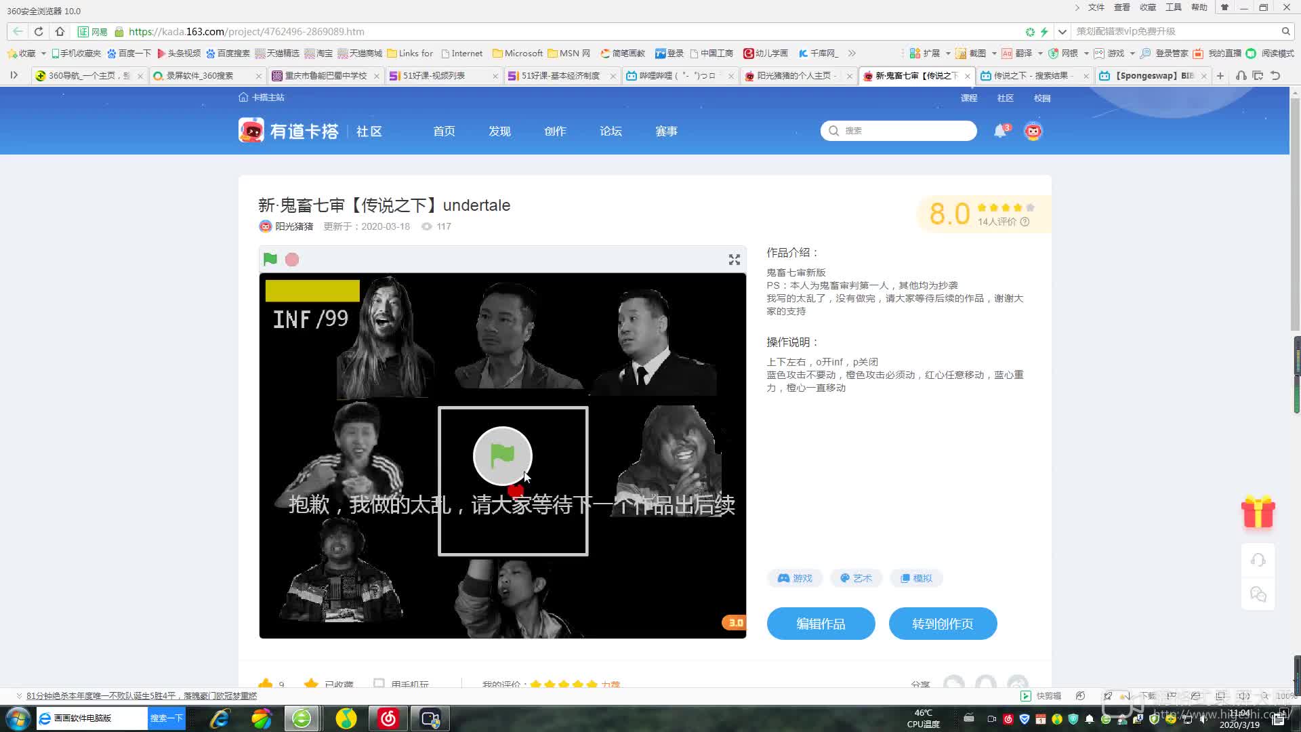
Task: Go to 卡搭主站 home link
Action: point(262,98)
